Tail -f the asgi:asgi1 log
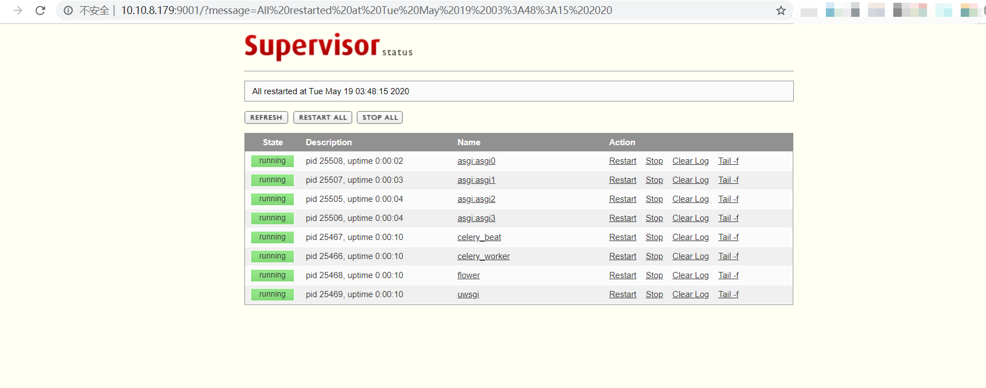This screenshot has height=388, width=986. (728, 180)
